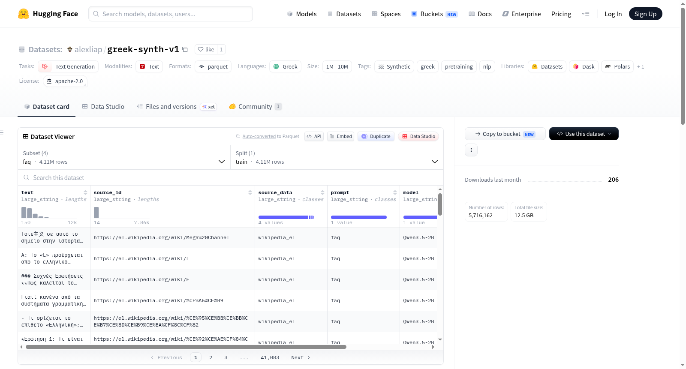Expand the Use this dataset dropdown
The height and width of the screenshot is (369, 686).
click(x=584, y=134)
